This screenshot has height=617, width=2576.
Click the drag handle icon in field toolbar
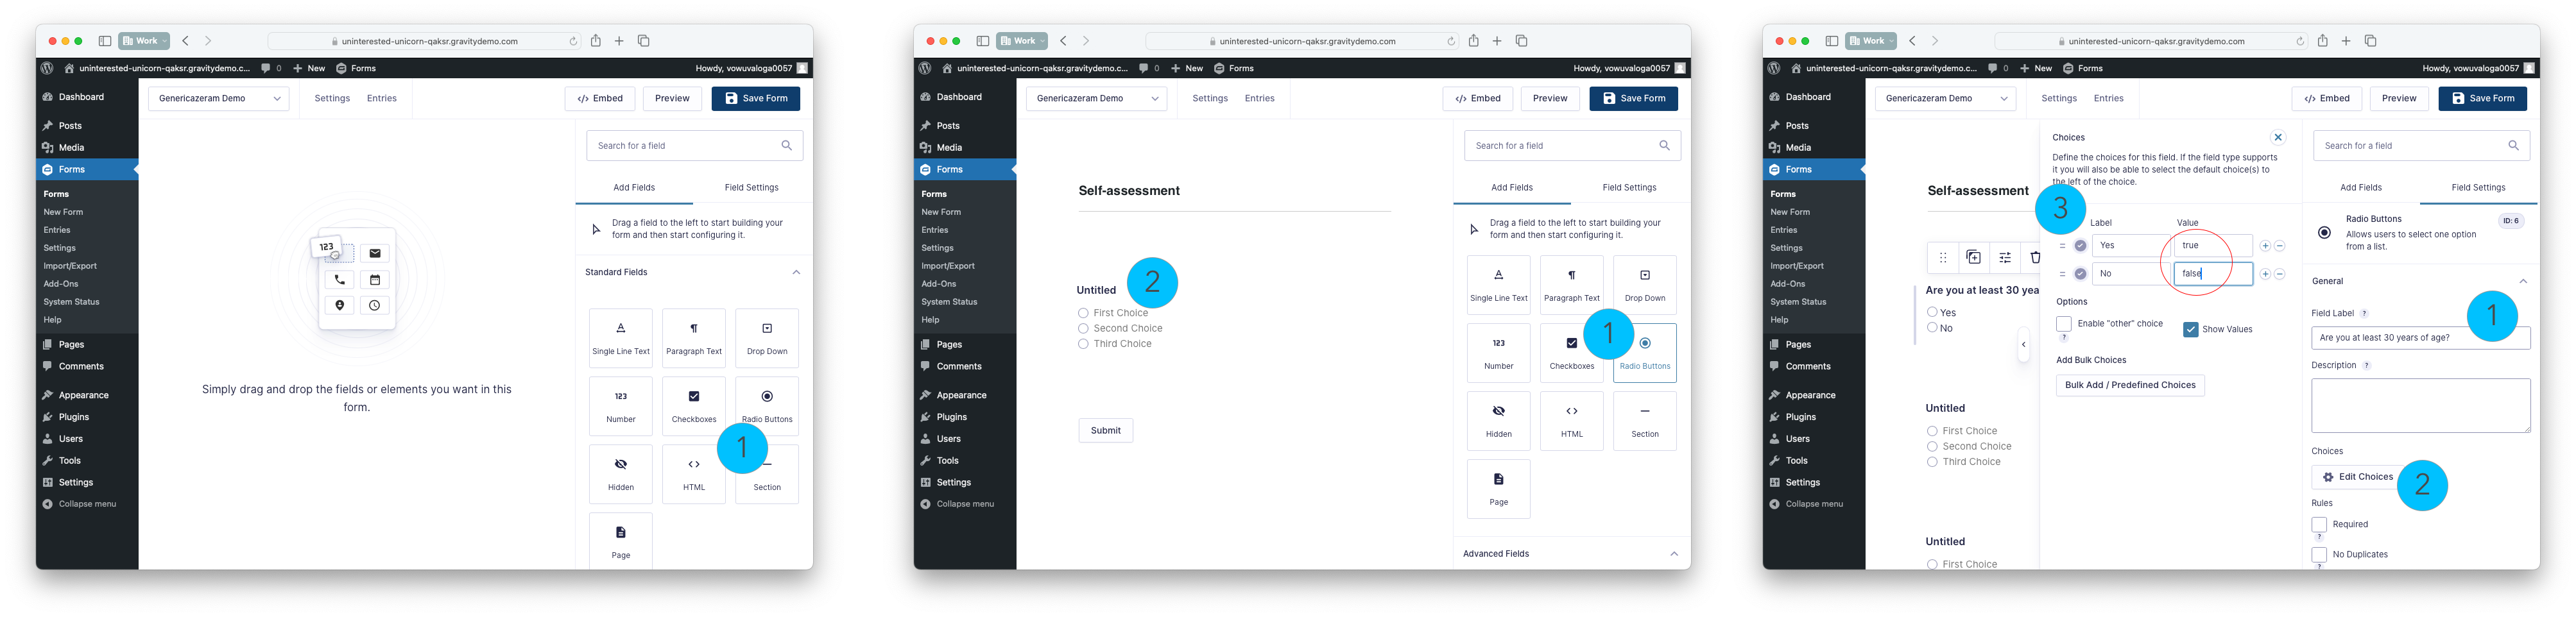point(1942,258)
